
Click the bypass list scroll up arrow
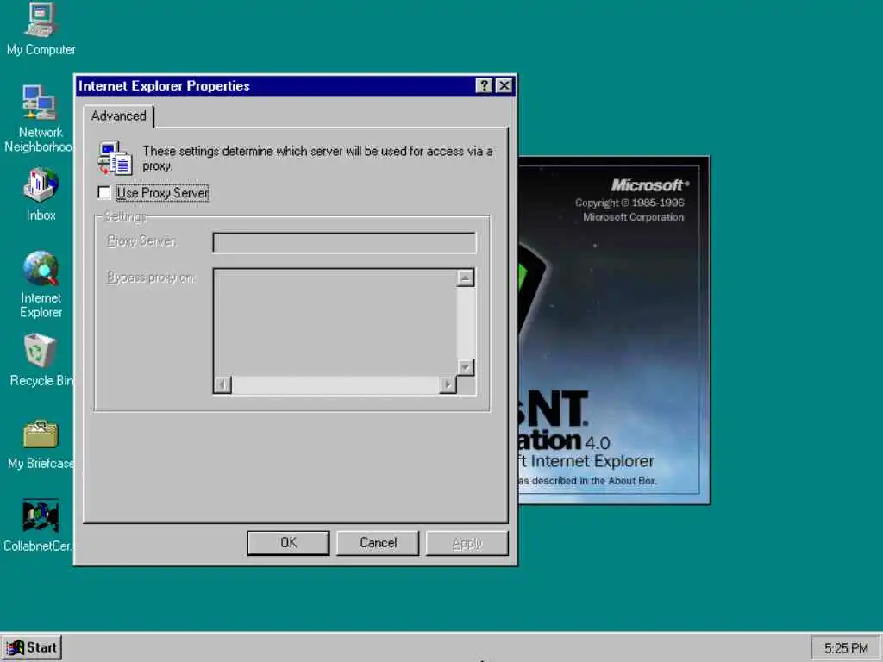[465, 278]
